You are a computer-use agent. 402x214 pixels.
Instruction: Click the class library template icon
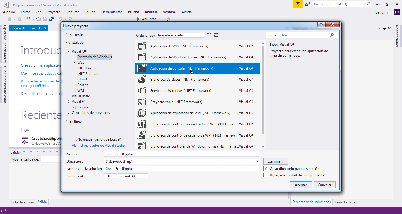tap(142, 80)
